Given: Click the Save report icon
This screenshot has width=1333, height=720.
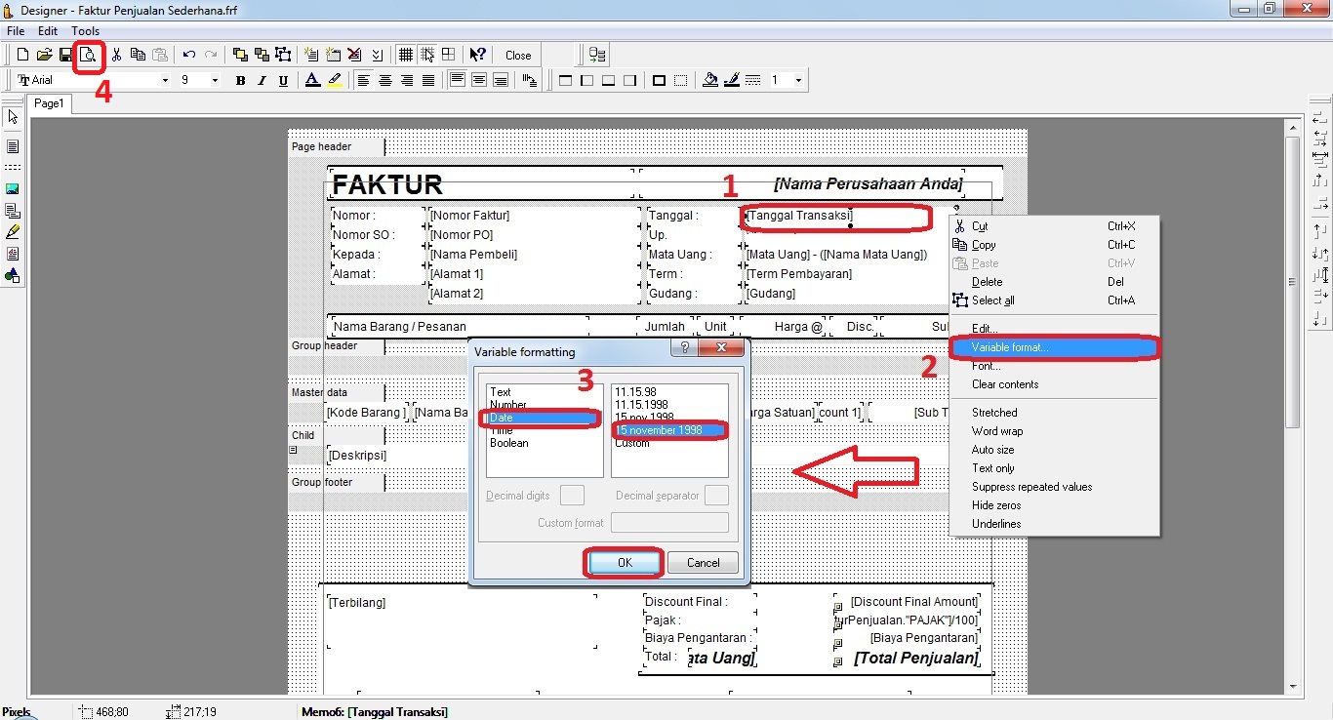Looking at the screenshot, I should (65, 55).
